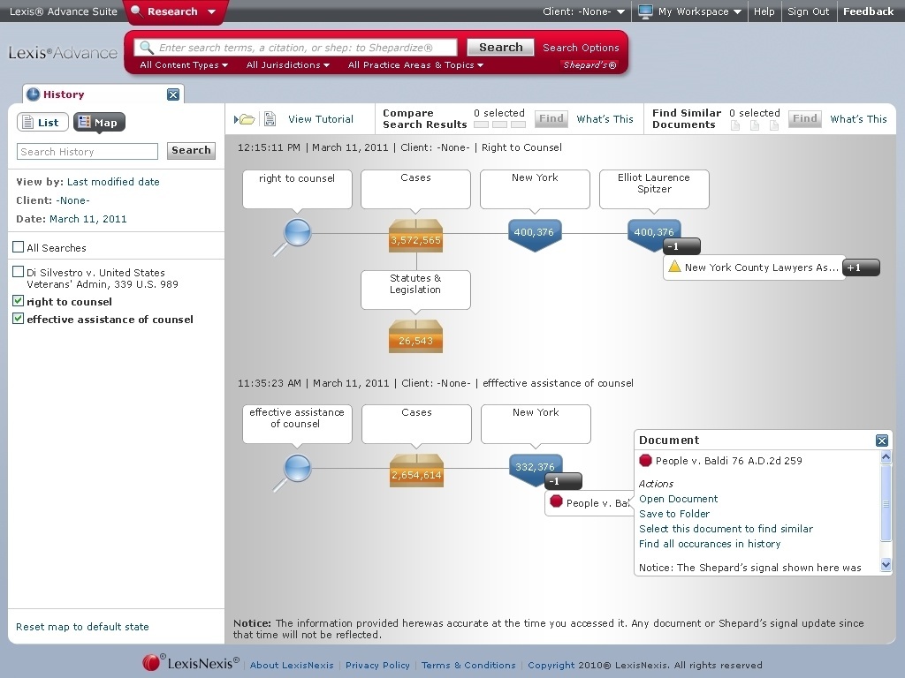
Task: Open the Research dropdown menu
Action: [x=174, y=11]
